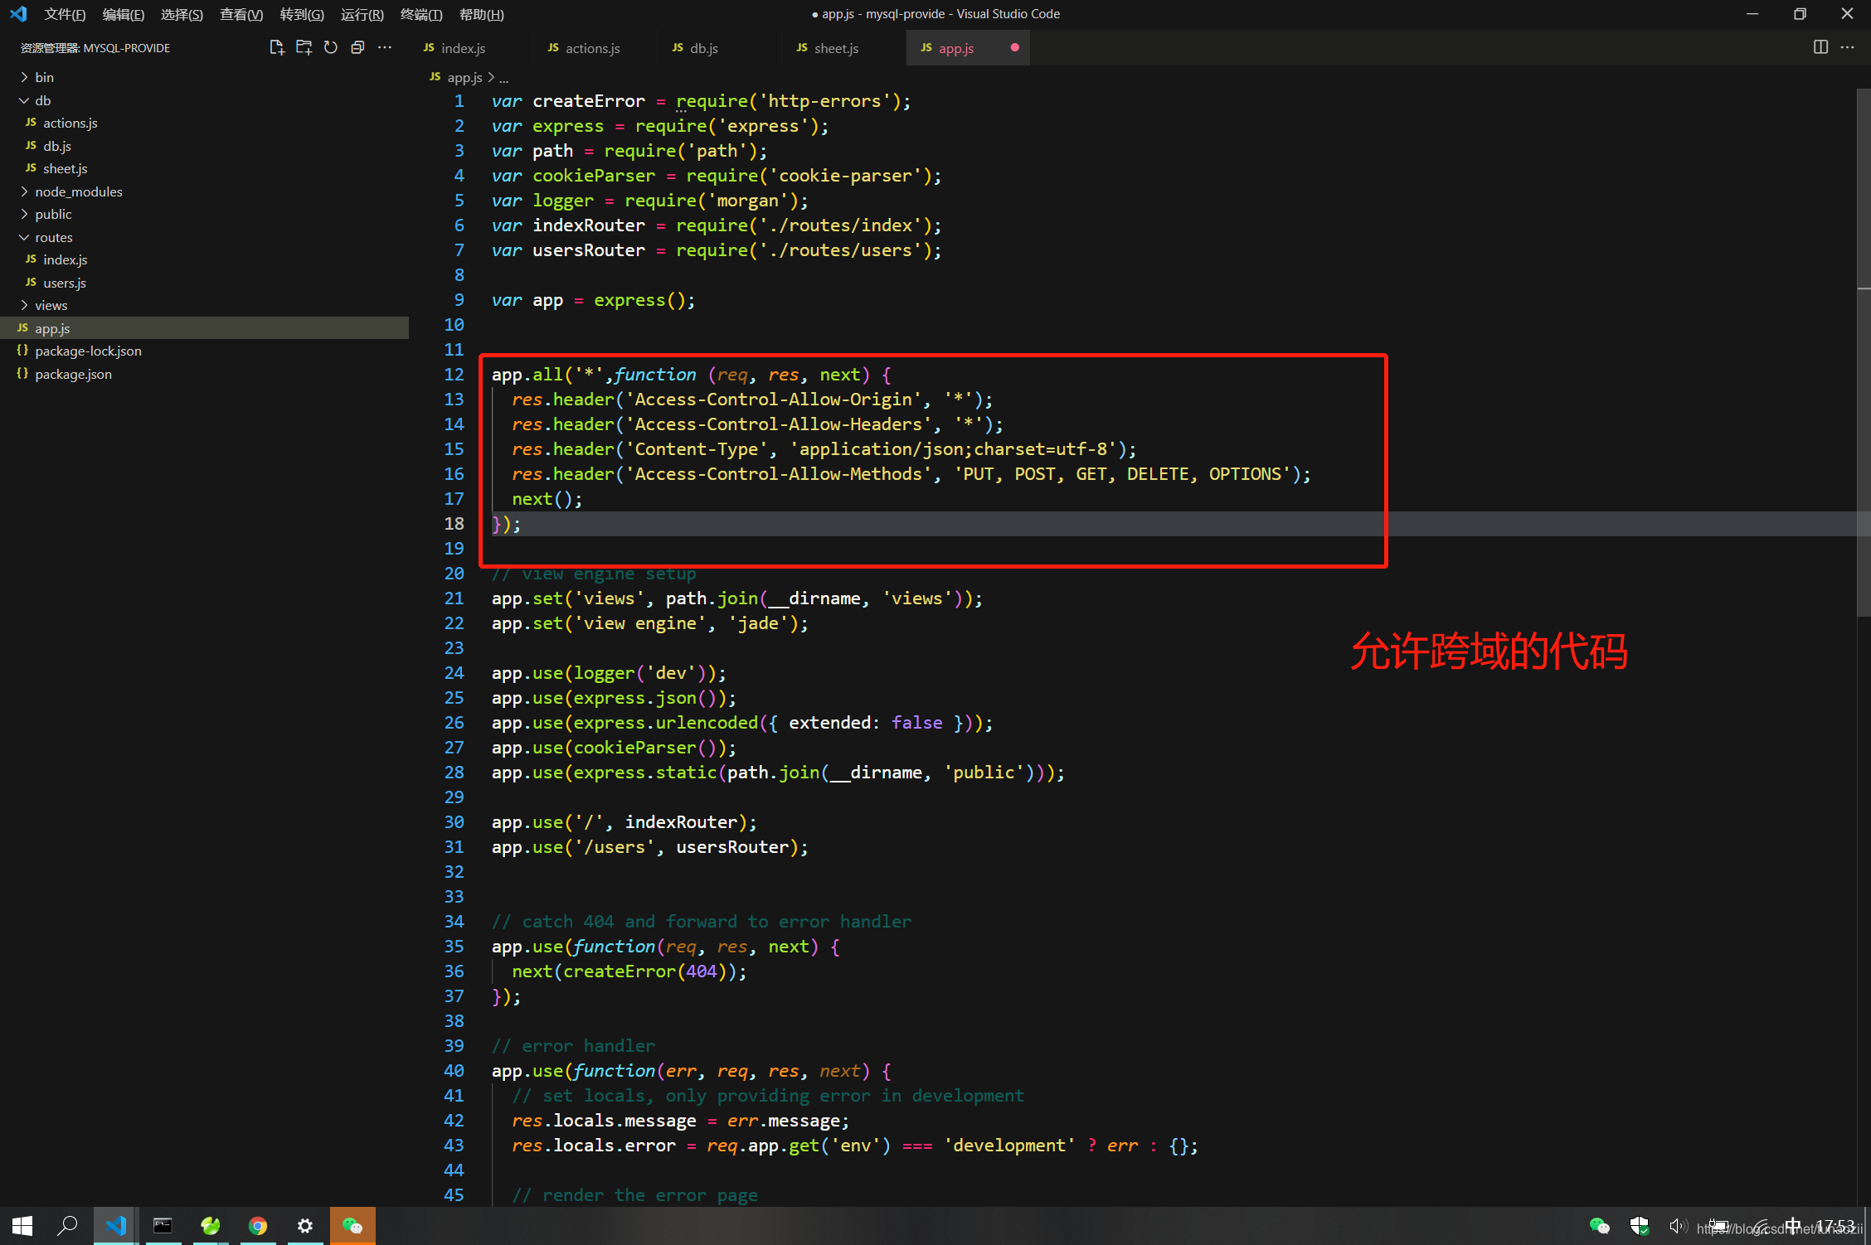Open the 帮助(H) menu

tap(482, 14)
